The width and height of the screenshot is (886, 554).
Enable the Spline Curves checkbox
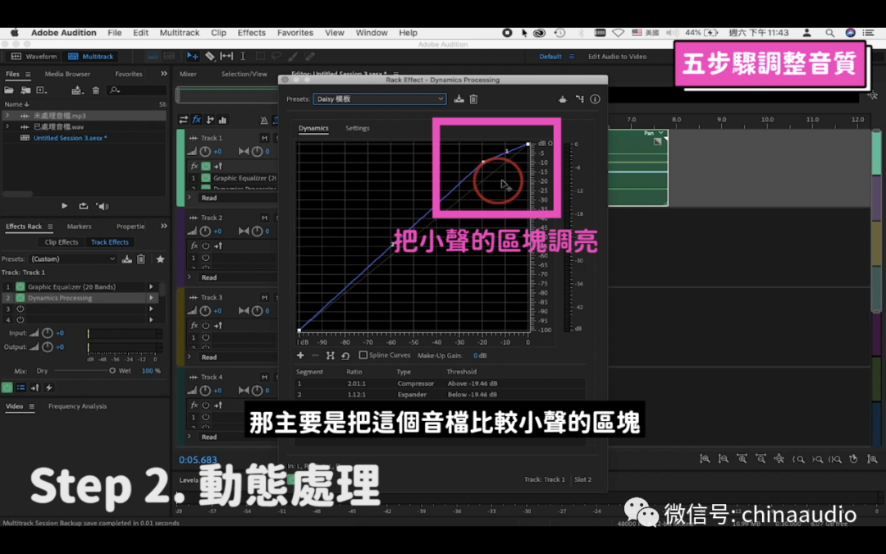click(x=363, y=355)
